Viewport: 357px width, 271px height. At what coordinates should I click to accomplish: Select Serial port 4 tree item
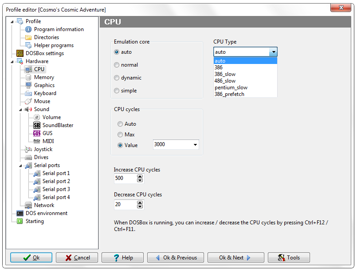point(56,197)
